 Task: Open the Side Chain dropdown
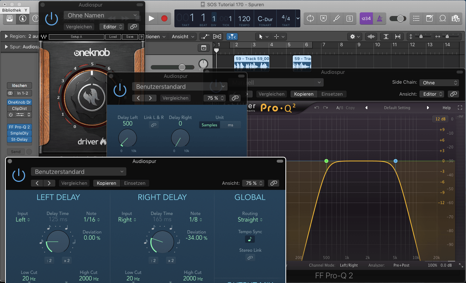[439, 83]
